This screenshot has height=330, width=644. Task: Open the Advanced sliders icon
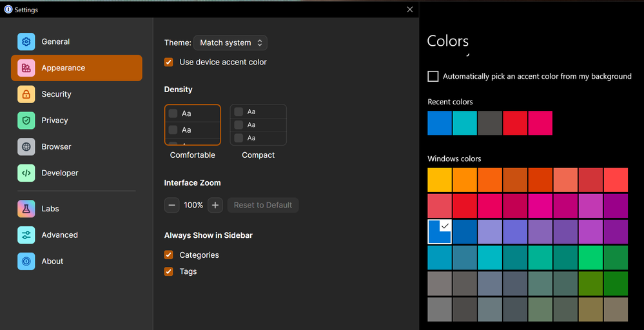tap(26, 235)
